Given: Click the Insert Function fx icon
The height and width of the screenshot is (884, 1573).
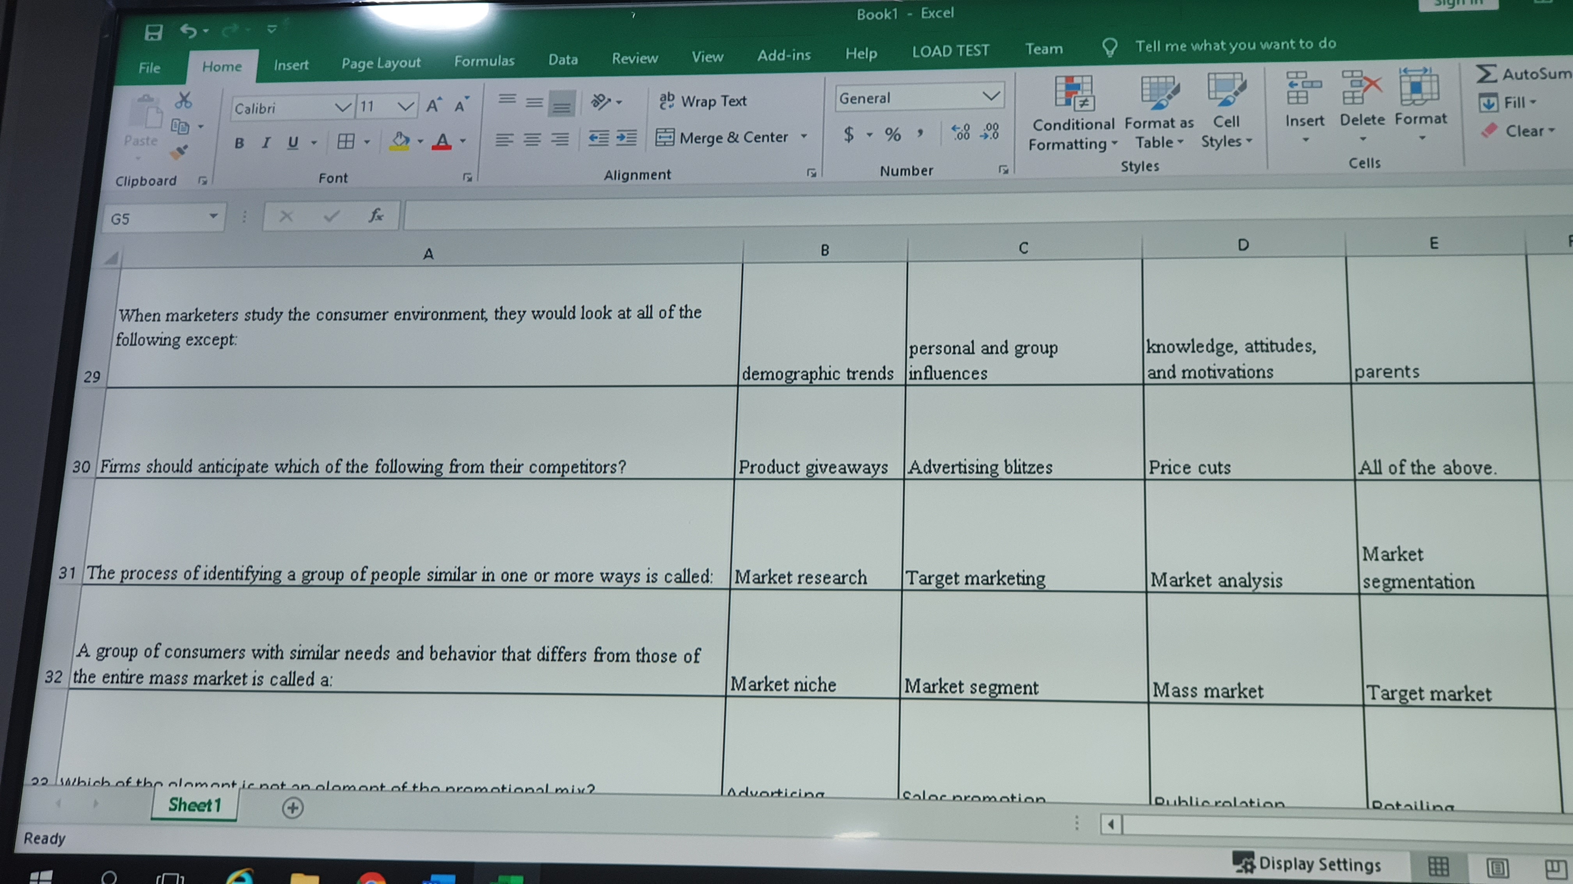Looking at the screenshot, I should [376, 216].
